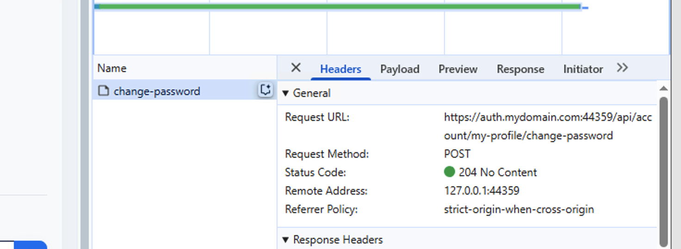
Task: Click the Remote Address value 127.0.0.1:44359
Action: click(x=482, y=191)
